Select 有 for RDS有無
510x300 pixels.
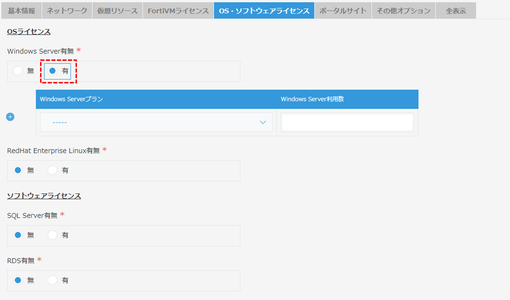click(53, 280)
